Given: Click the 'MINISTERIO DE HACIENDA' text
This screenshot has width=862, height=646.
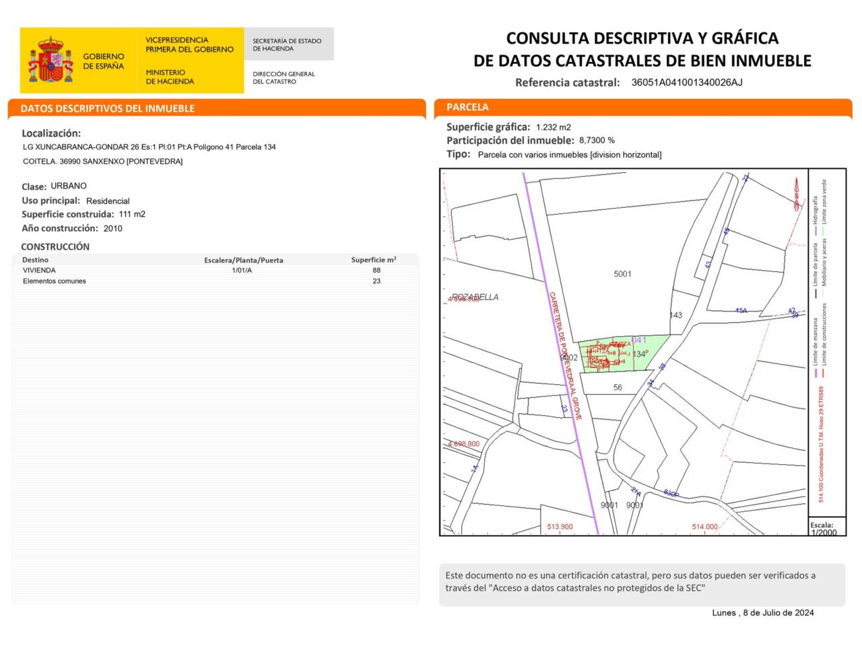Looking at the screenshot, I should tap(170, 77).
